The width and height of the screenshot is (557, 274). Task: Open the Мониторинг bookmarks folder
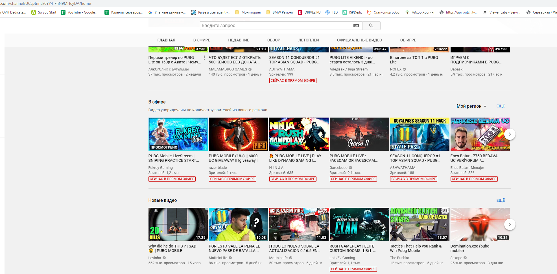pyautogui.click(x=248, y=12)
